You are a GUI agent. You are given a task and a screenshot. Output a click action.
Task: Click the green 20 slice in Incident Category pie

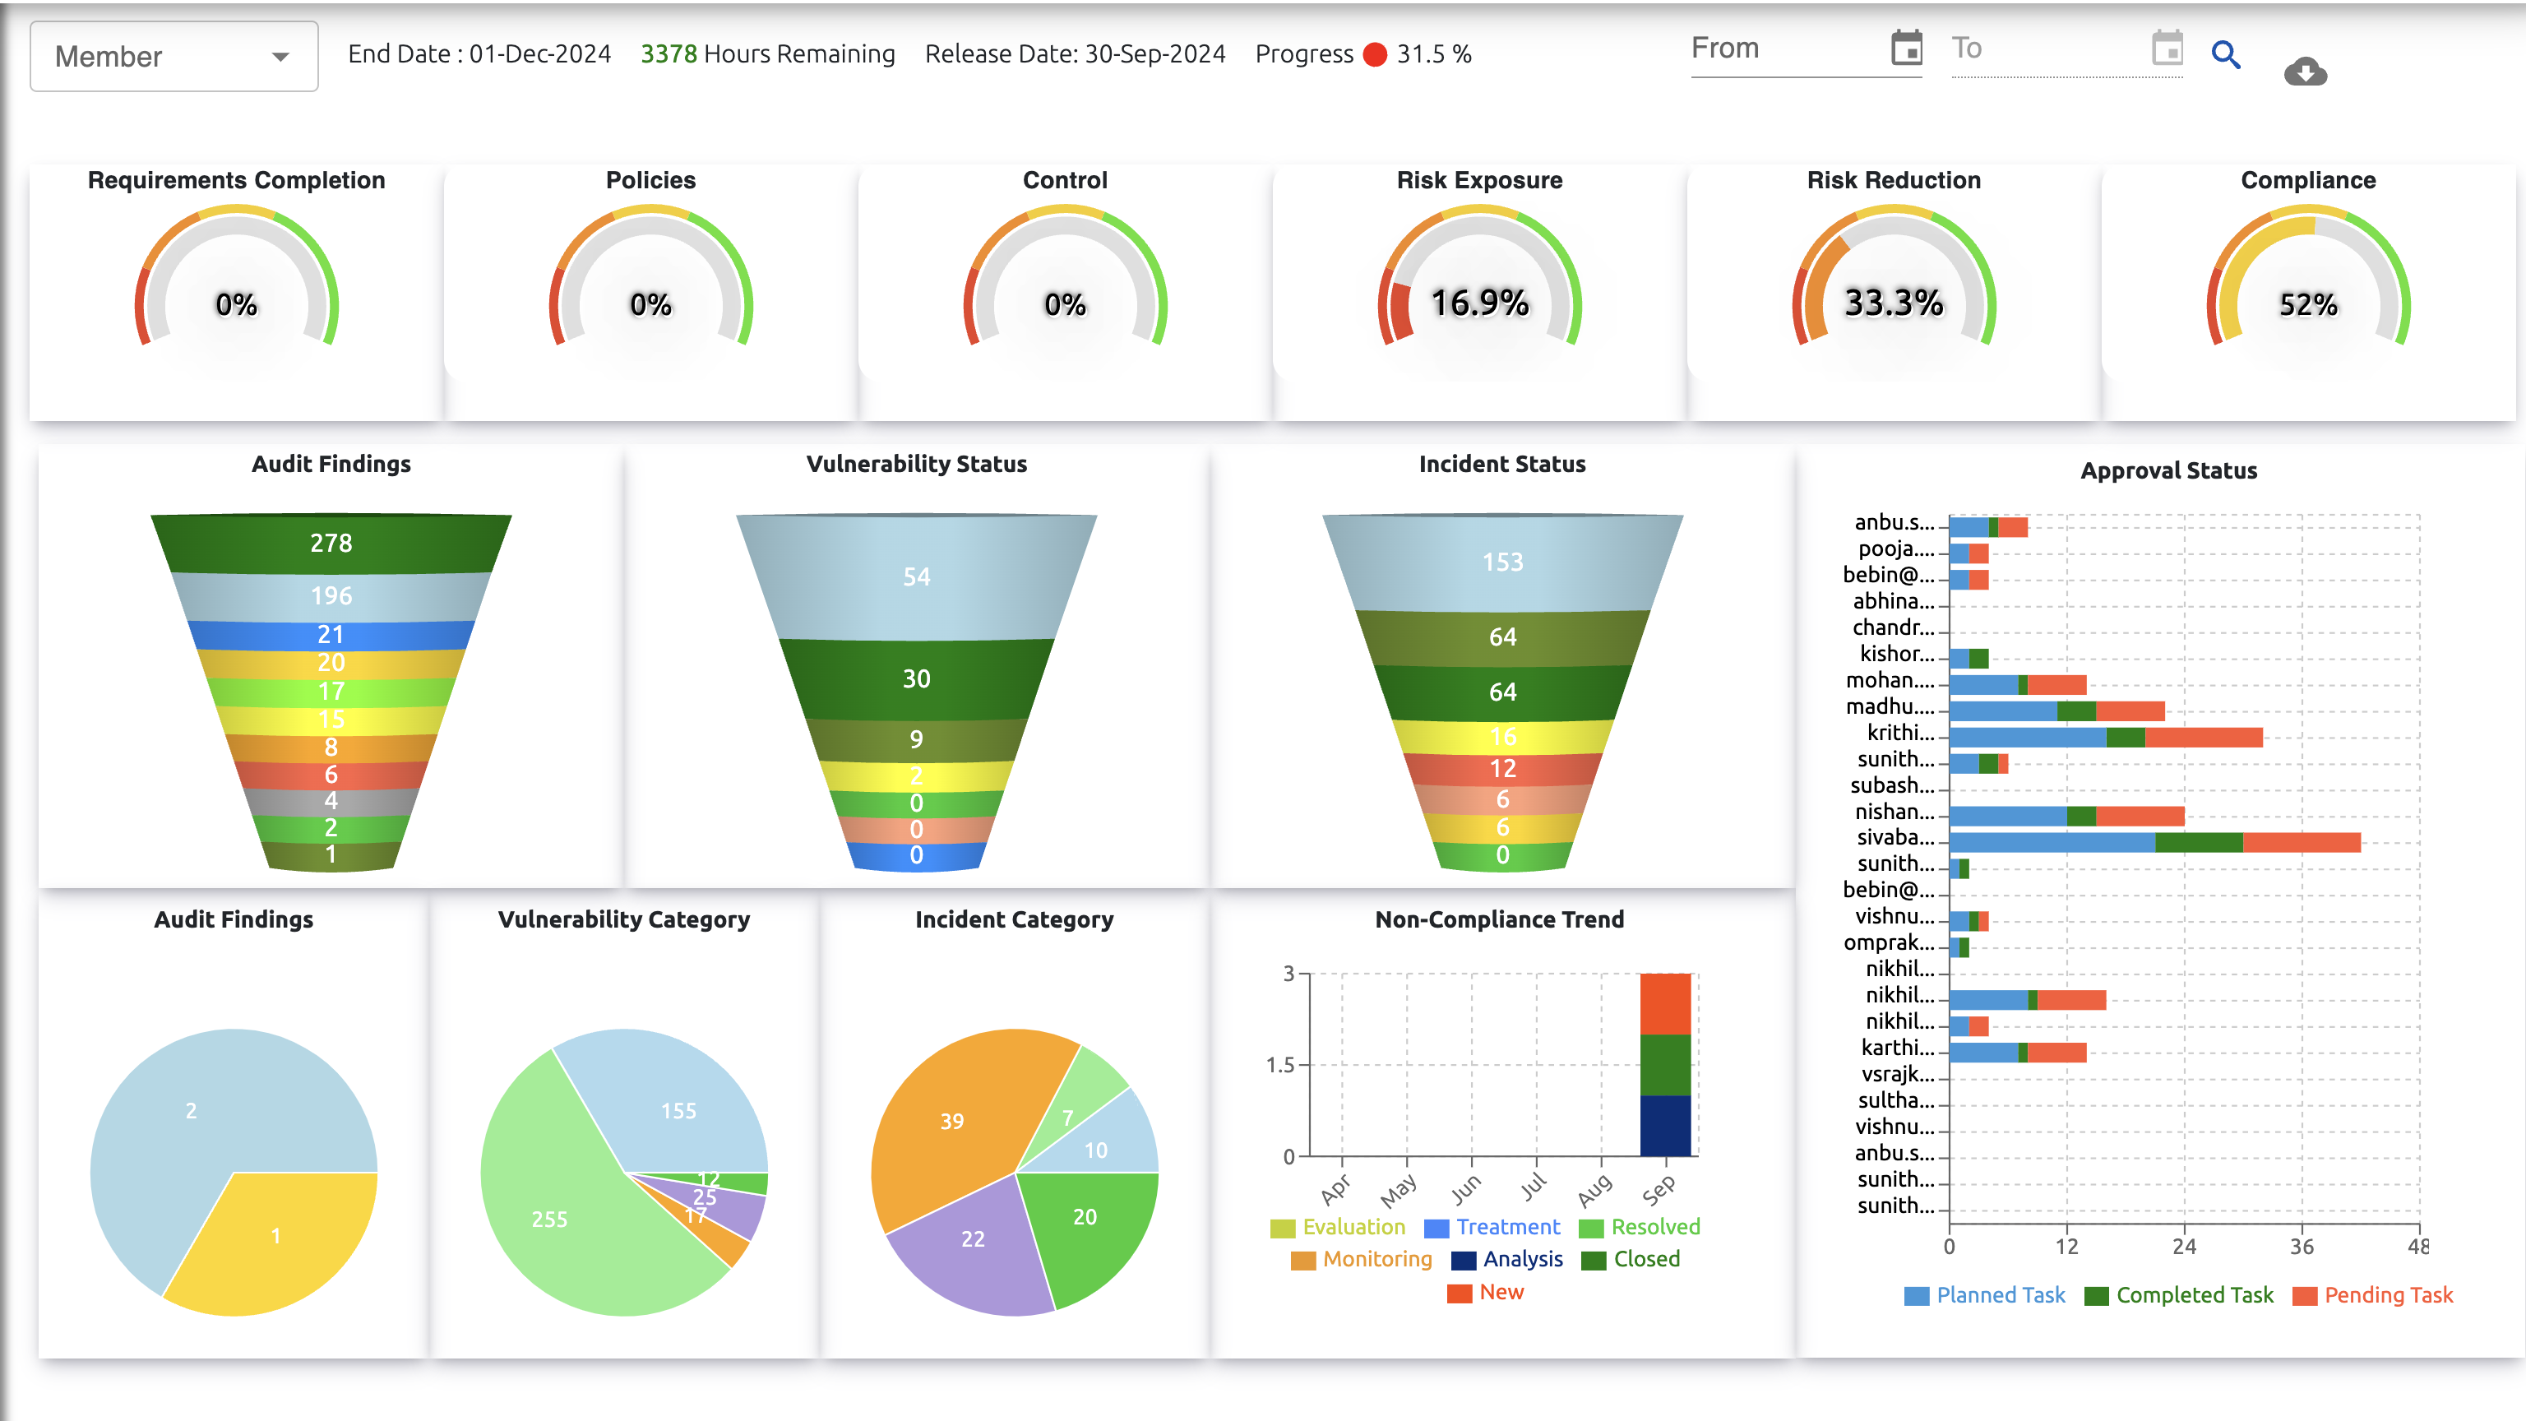tap(1085, 1217)
